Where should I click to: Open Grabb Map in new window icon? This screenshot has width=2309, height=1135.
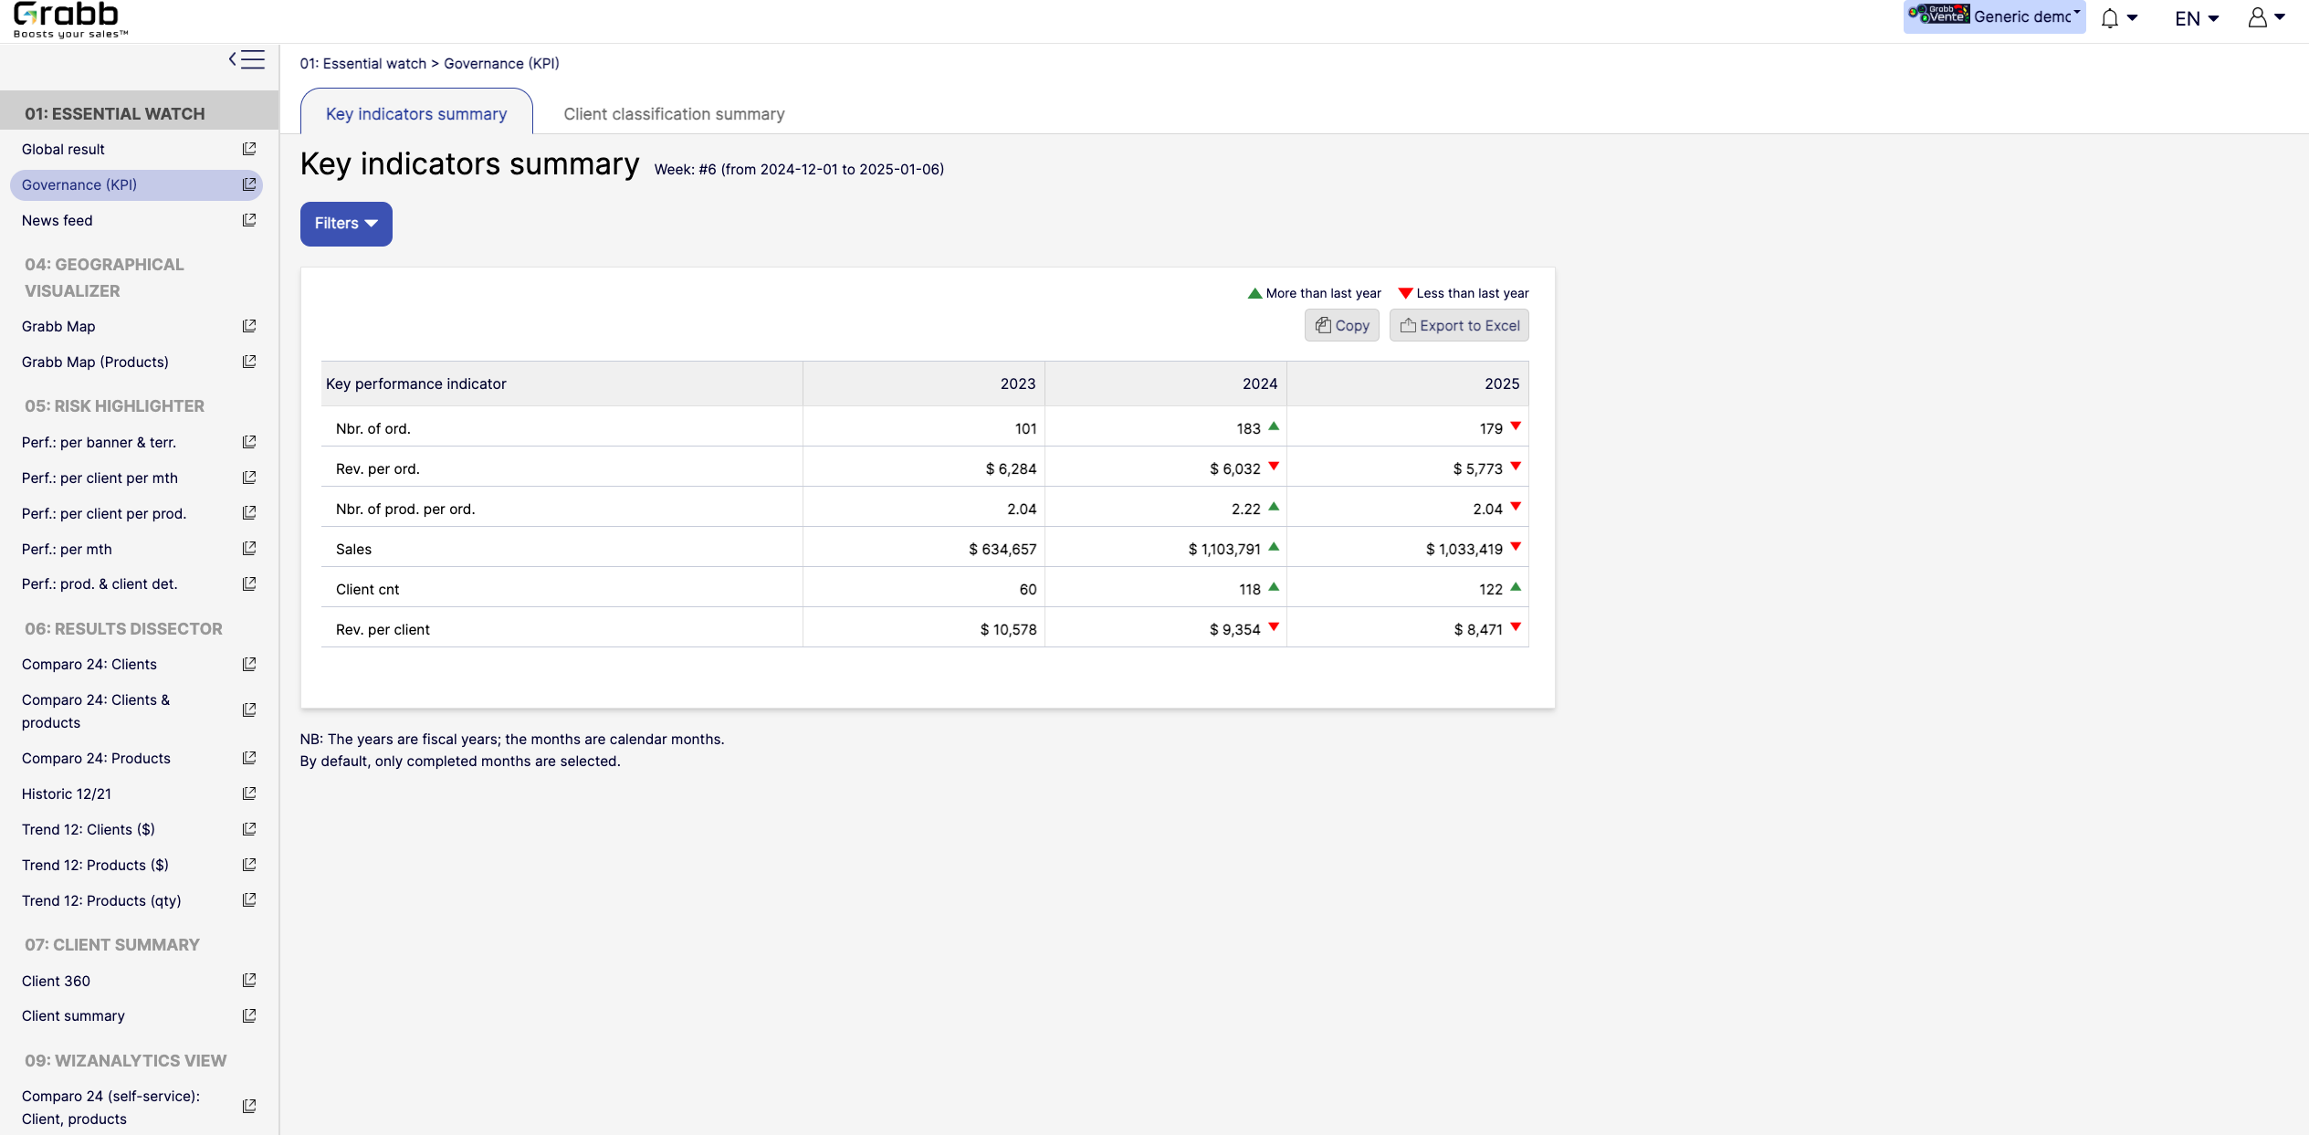[249, 326]
